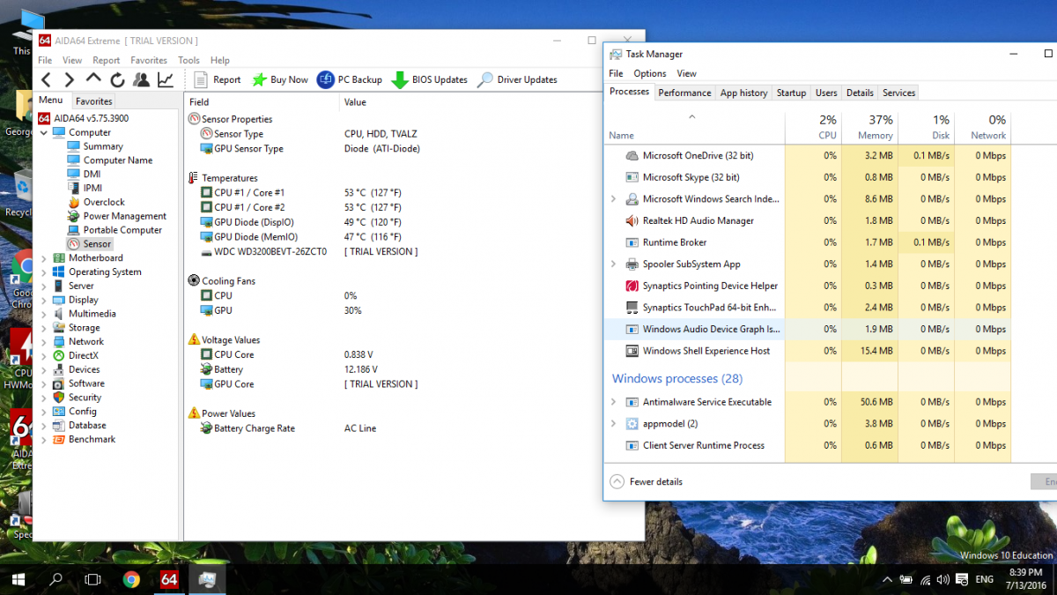This screenshot has height=595, width=1057.
Task: Select Computer Name in the tree
Action: (x=109, y=160)
